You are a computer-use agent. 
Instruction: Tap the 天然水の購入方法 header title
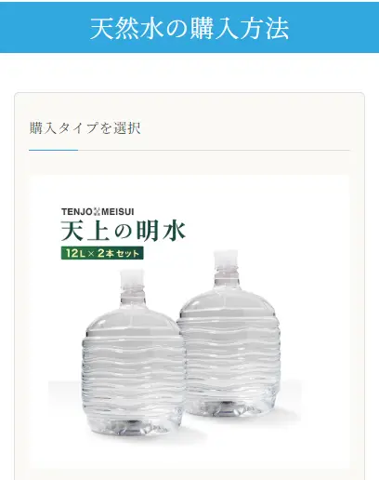pyautogui.click(x=189, y=29)
